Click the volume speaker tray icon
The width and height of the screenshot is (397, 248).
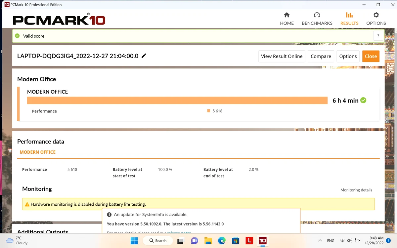tap(350, 241)
